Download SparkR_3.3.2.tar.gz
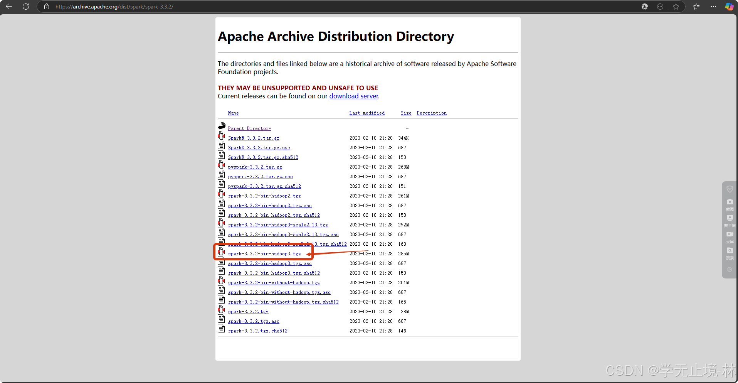This screenshot has width=738, height=383. pyautogui.click(x=254, y=138)
